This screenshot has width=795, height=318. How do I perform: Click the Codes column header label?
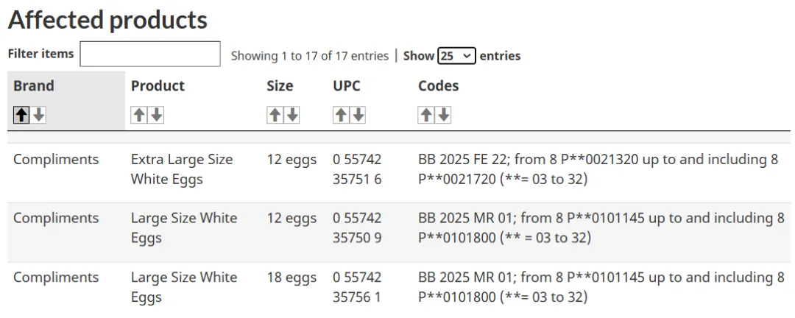(438, 86)
